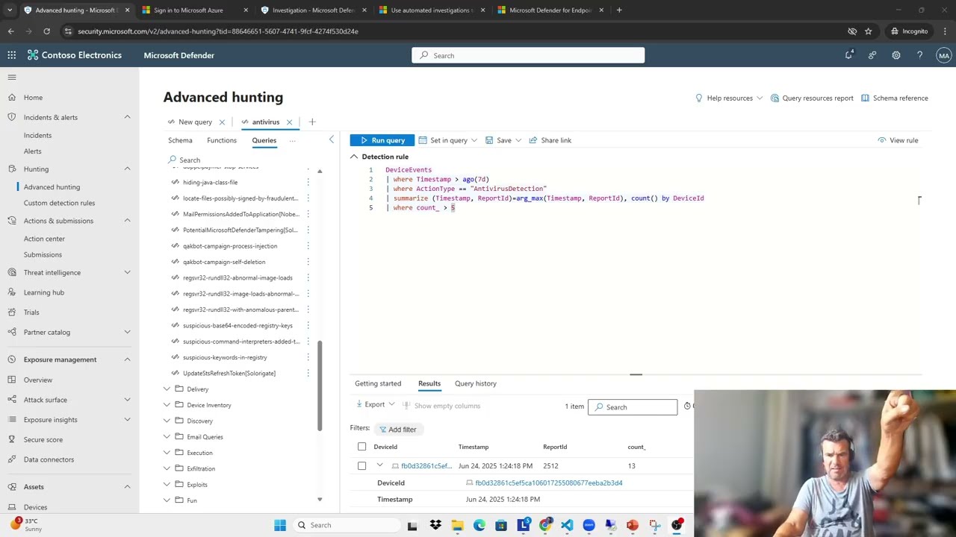
Task: Open Query resources report
Action: 812,98
